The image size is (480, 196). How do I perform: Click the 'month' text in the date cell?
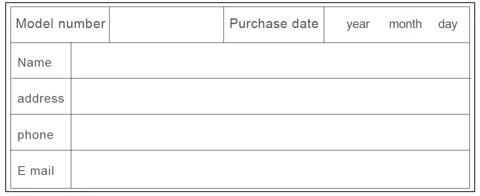405,24
